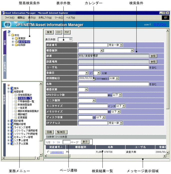The height and width of the screenshot is (174, 171).
Task: Open the 使用開始日 以前 dropdown
Action: [117, 78]
